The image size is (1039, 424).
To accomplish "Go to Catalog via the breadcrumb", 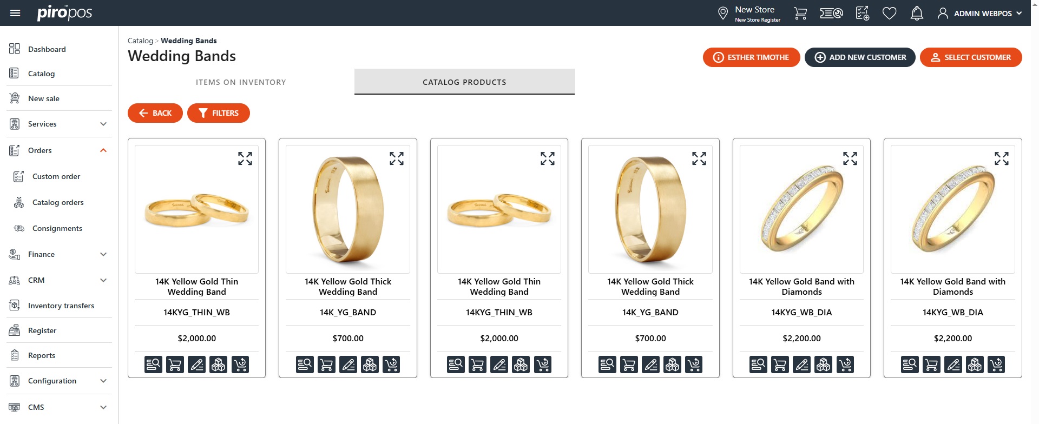I will coord(140,41).
